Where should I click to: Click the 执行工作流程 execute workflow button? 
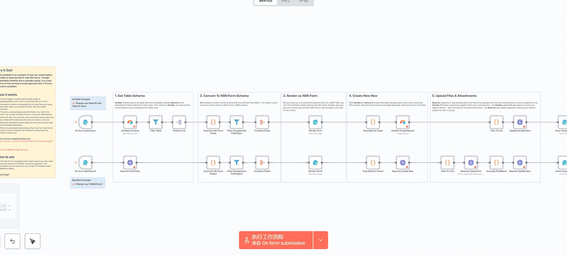[x=276, y=240]
